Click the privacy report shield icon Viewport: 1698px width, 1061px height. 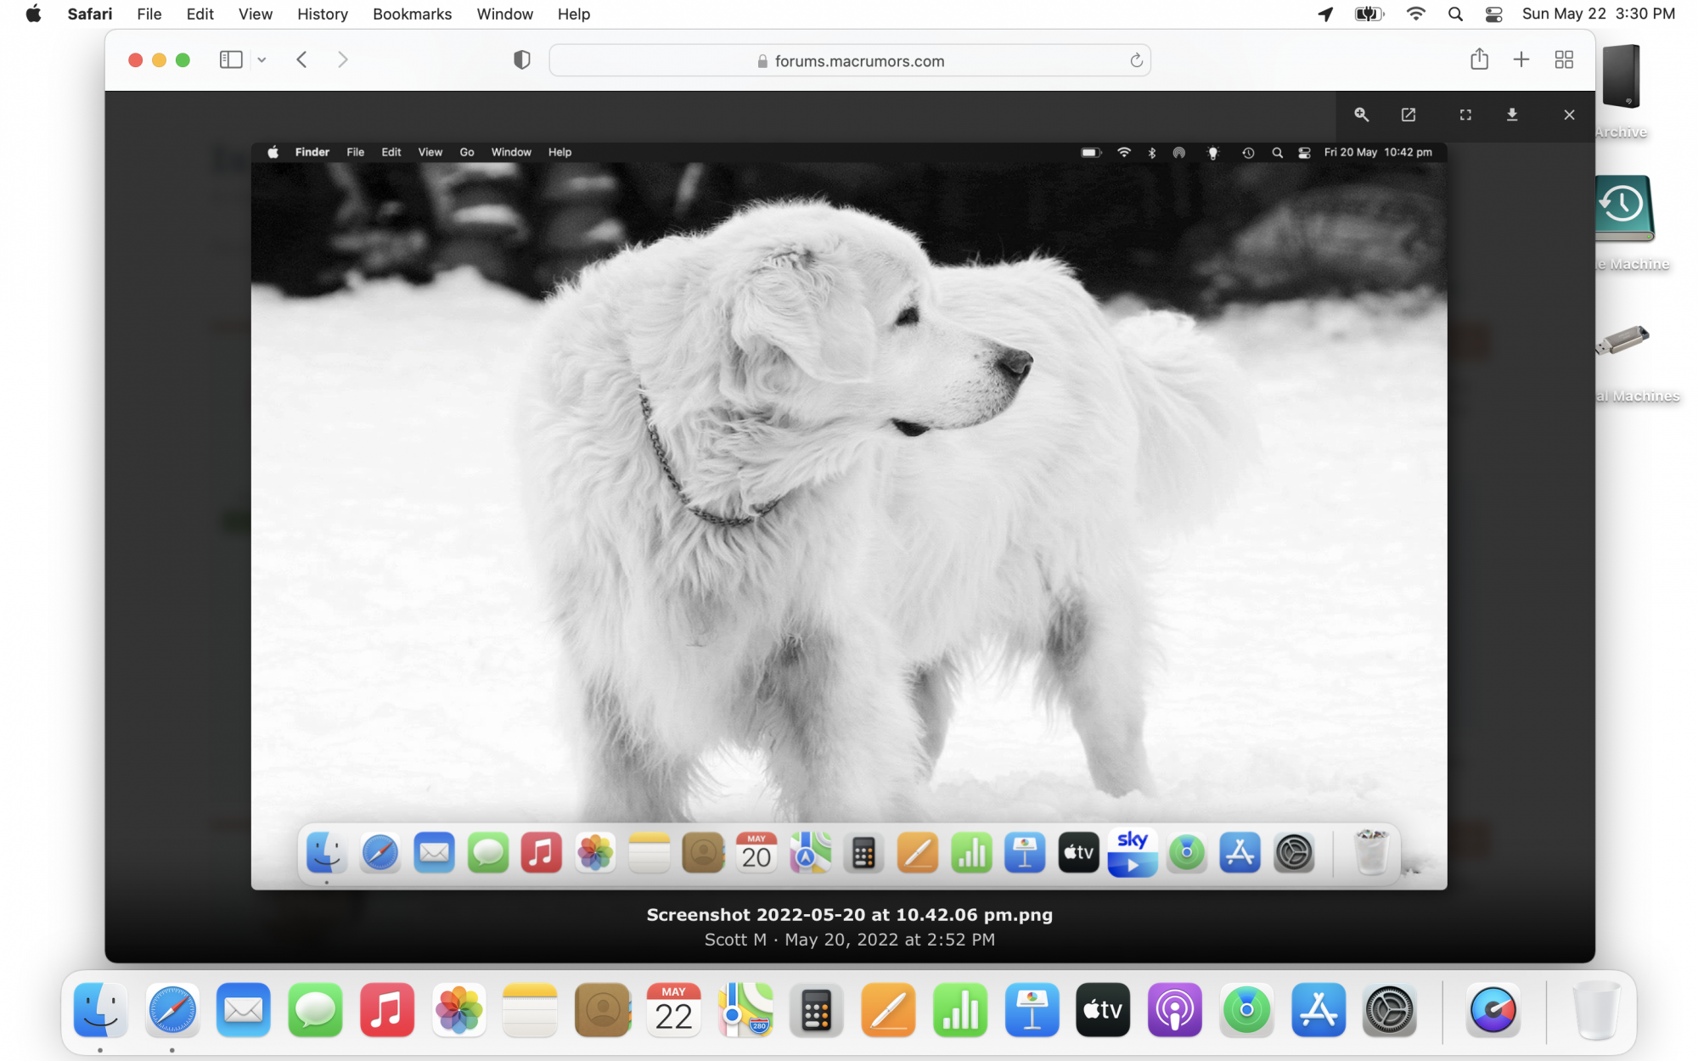point(521,59)
